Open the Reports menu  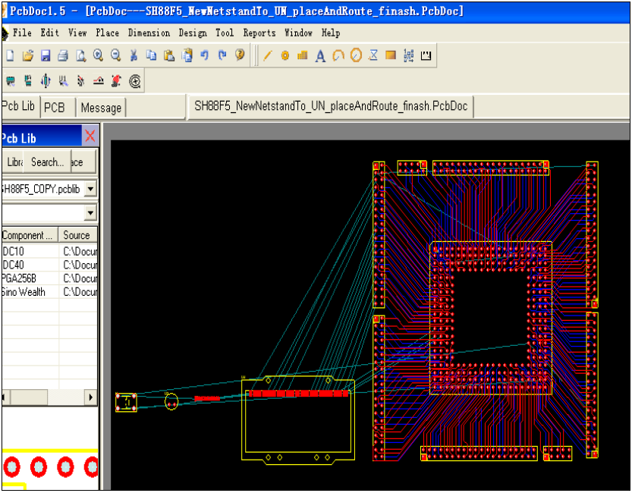[x=259, y=33]
